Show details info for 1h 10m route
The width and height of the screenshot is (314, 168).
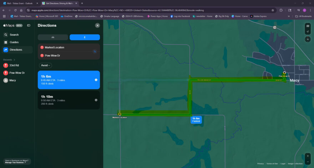tap(96, 100)
